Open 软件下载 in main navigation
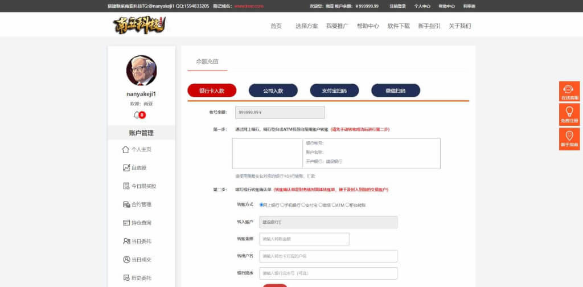Image resolution: width=583 pixels, height=287 pixels. (399, 26)
